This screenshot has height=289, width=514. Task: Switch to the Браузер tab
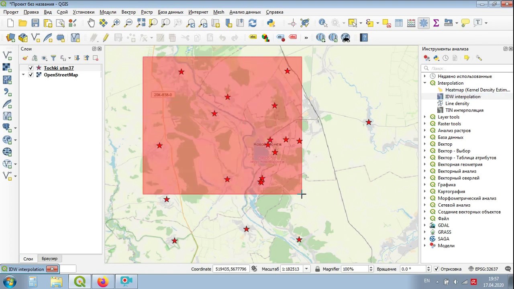coord(49,258)
